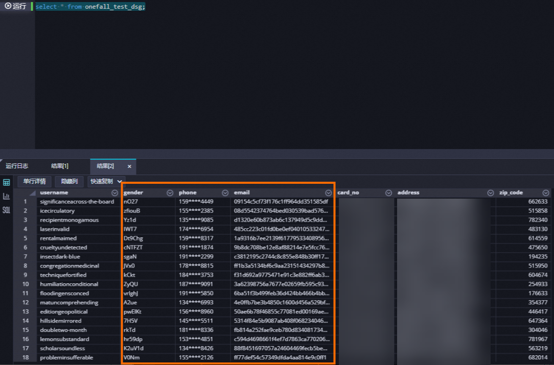Click the SQL statement in the editor
Image resolution: width=554 pixels, height=365 pixels.
click(90, 7)
